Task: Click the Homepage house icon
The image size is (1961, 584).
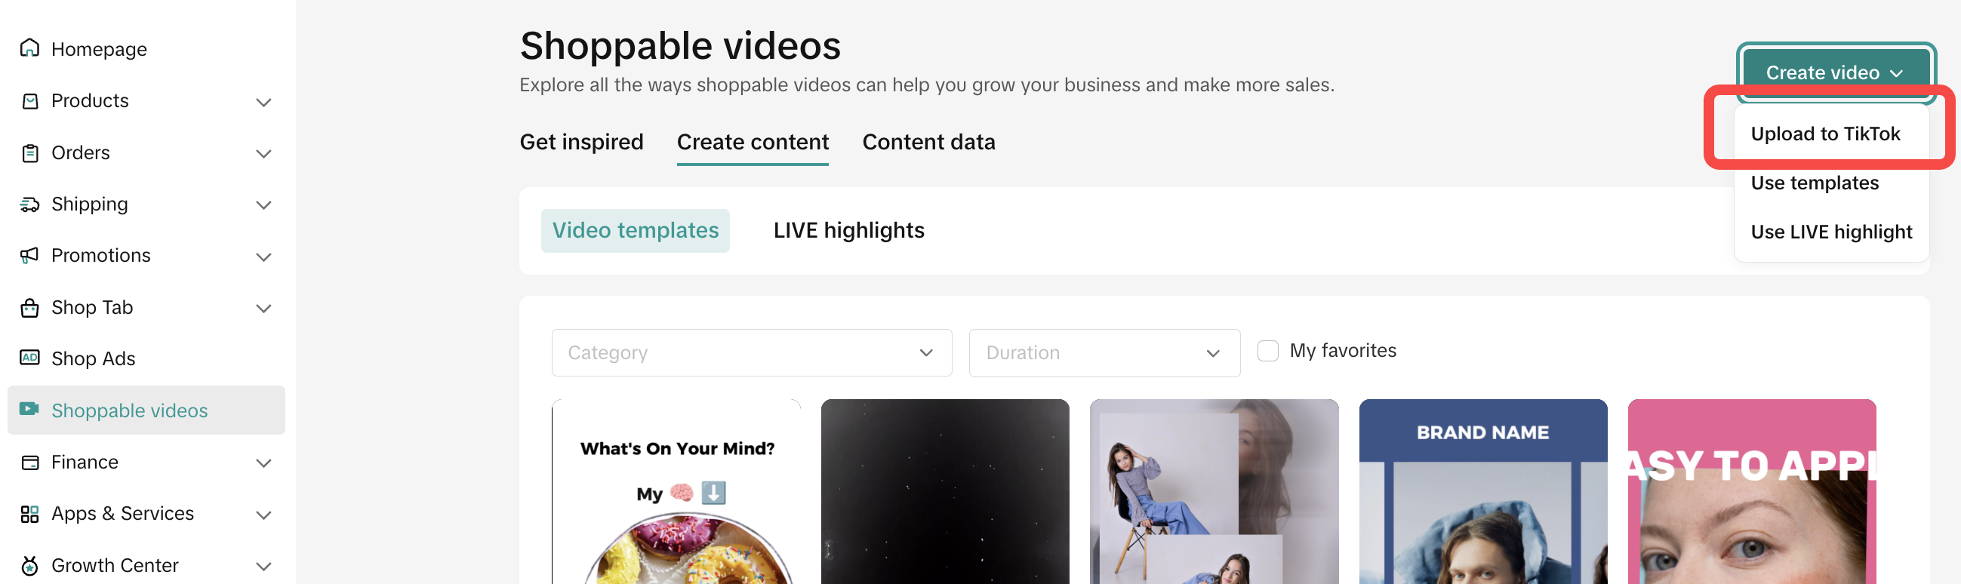Action: [x=29, y=49]
